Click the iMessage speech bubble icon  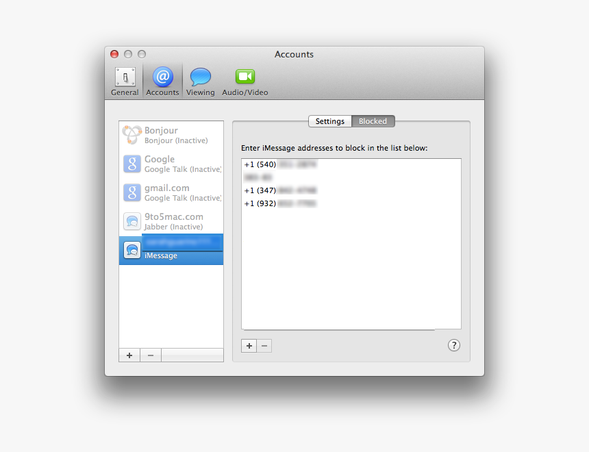[x=132, y=250]
